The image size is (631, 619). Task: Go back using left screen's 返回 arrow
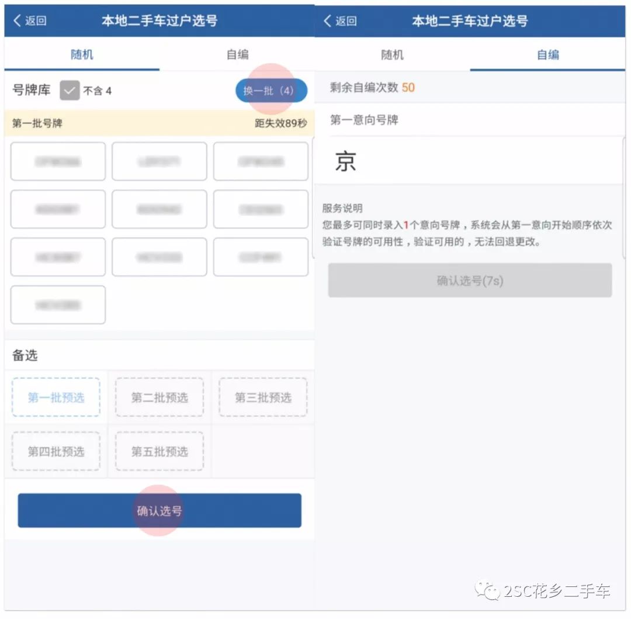click(x=30, y=20)
